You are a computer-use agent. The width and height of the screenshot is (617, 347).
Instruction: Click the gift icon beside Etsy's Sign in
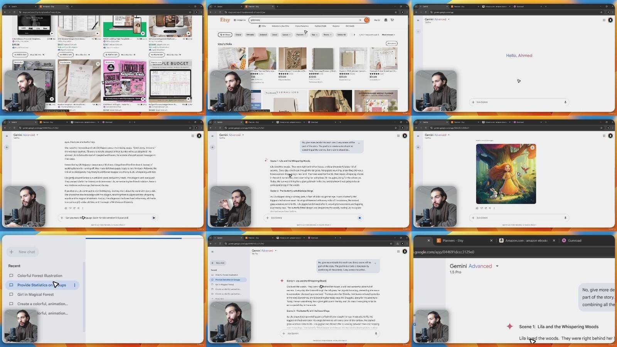386,20
